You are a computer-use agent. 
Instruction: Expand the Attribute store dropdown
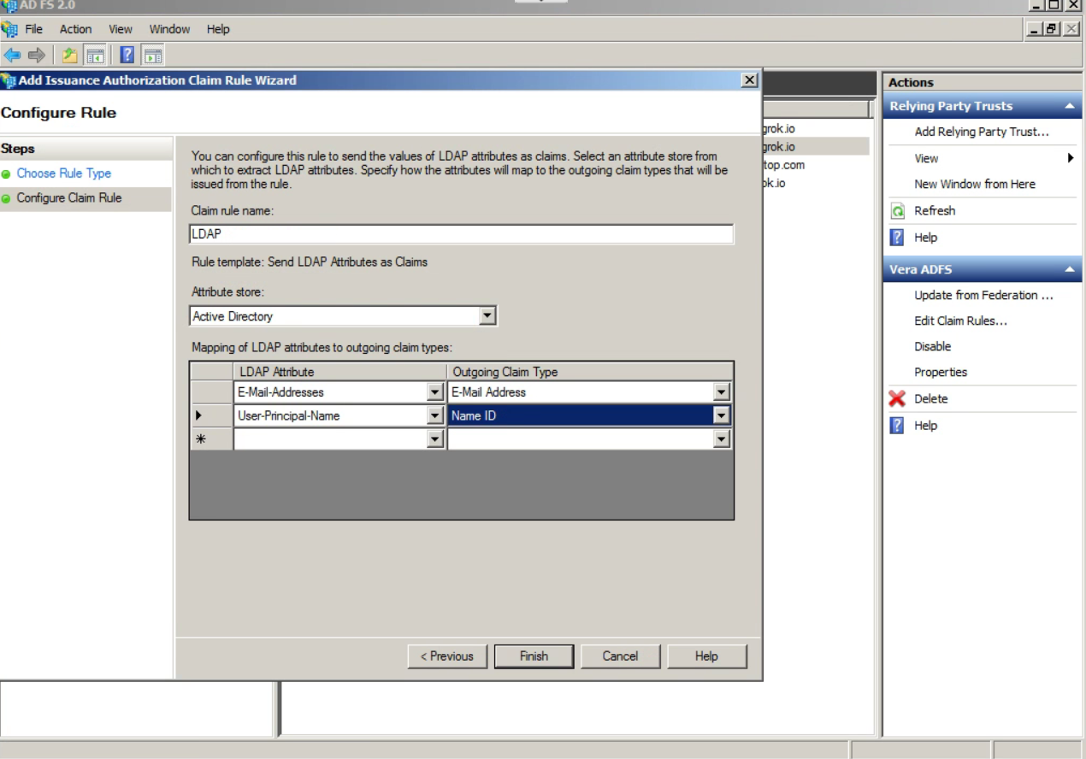[x=487, y=316]
